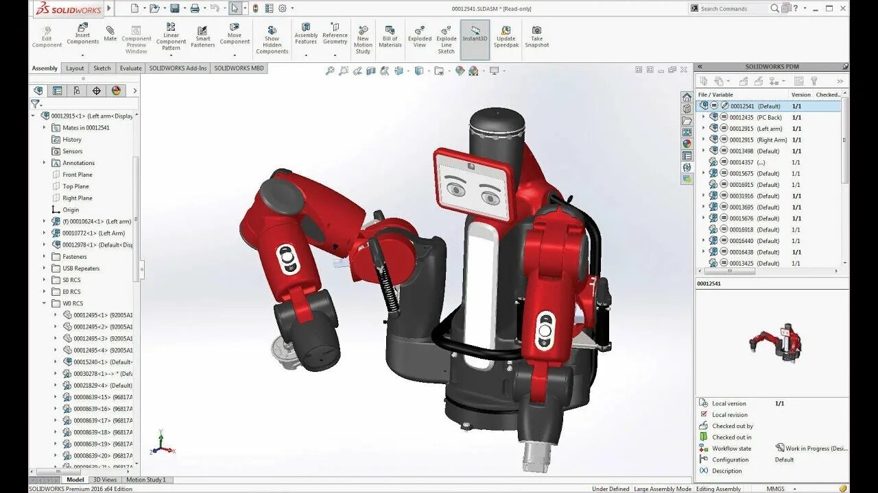Click the Version column header
878x493 pixels.
(800, 94)
